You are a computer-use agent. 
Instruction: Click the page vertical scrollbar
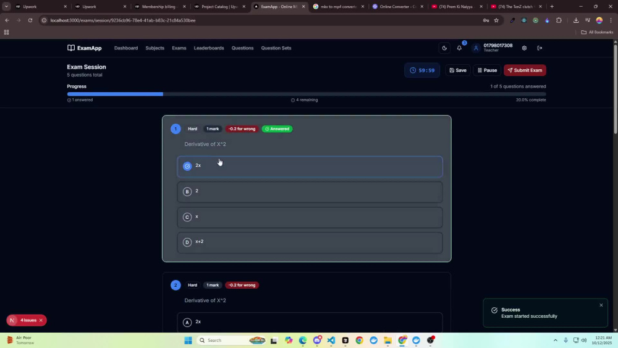pyautogui.click(x=616, y=91)
